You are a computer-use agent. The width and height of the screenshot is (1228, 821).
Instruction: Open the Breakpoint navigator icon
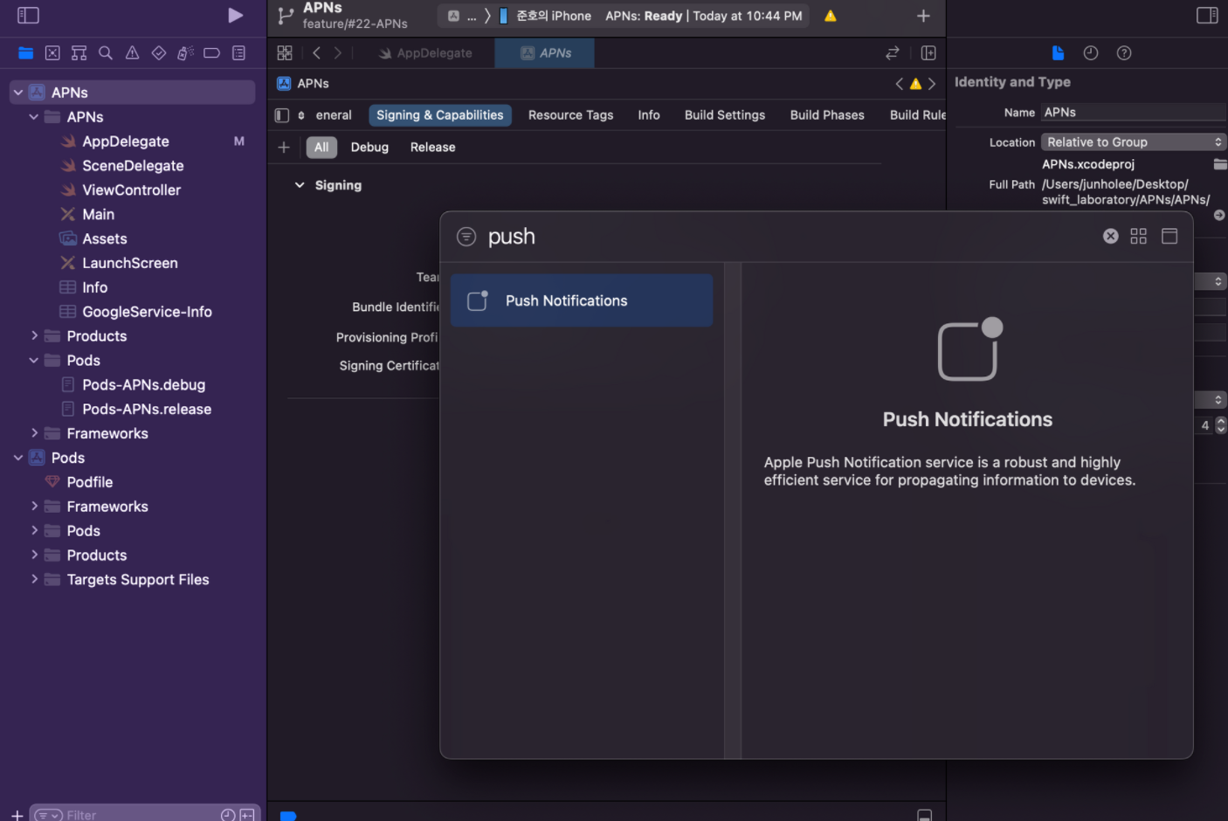pos(211,53)
